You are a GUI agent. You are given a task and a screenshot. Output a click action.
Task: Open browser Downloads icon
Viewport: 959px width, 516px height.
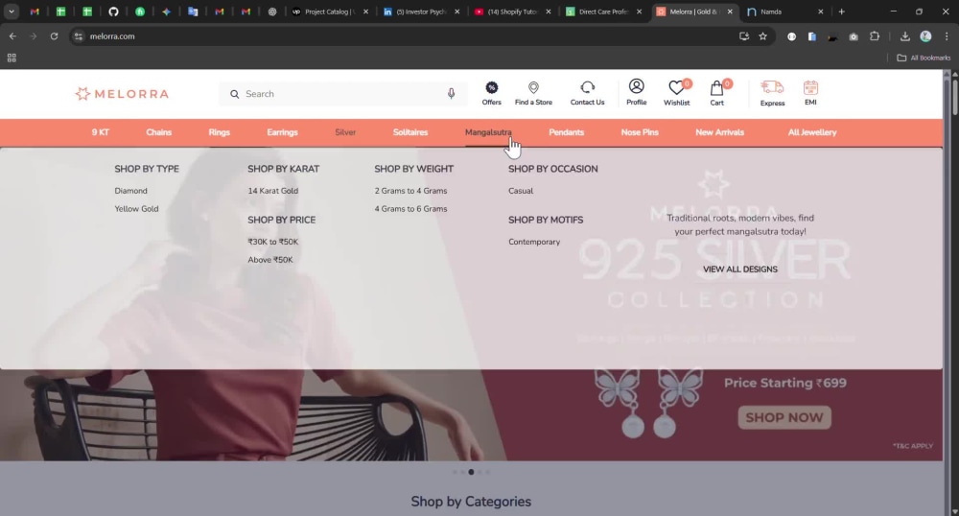tap(904, 36)
